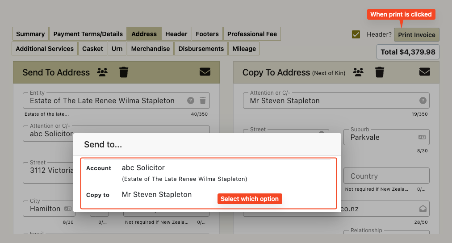Toggle the Header? checkbox
Viewport: 452px width, 243px height.
pyautogui.click(x=356, y=34)
